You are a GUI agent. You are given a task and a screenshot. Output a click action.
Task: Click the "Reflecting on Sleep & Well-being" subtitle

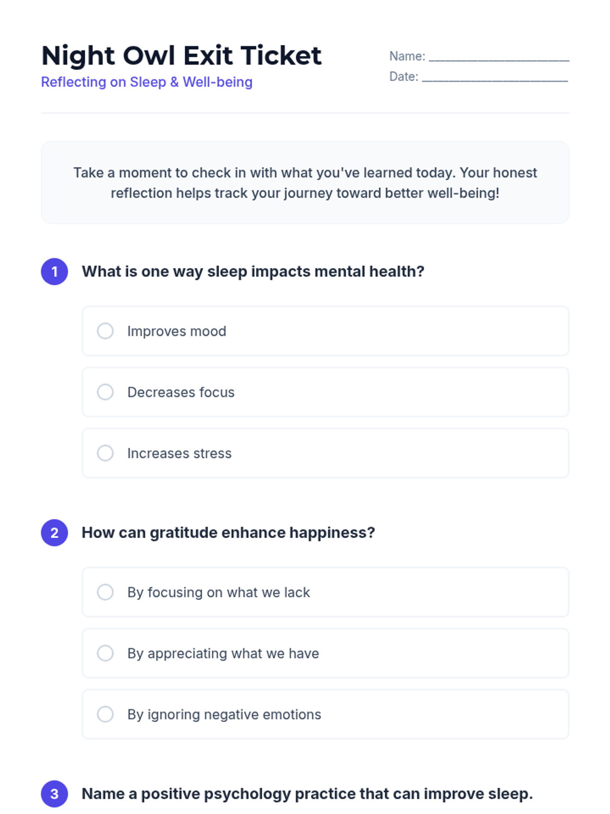point(147,82)
